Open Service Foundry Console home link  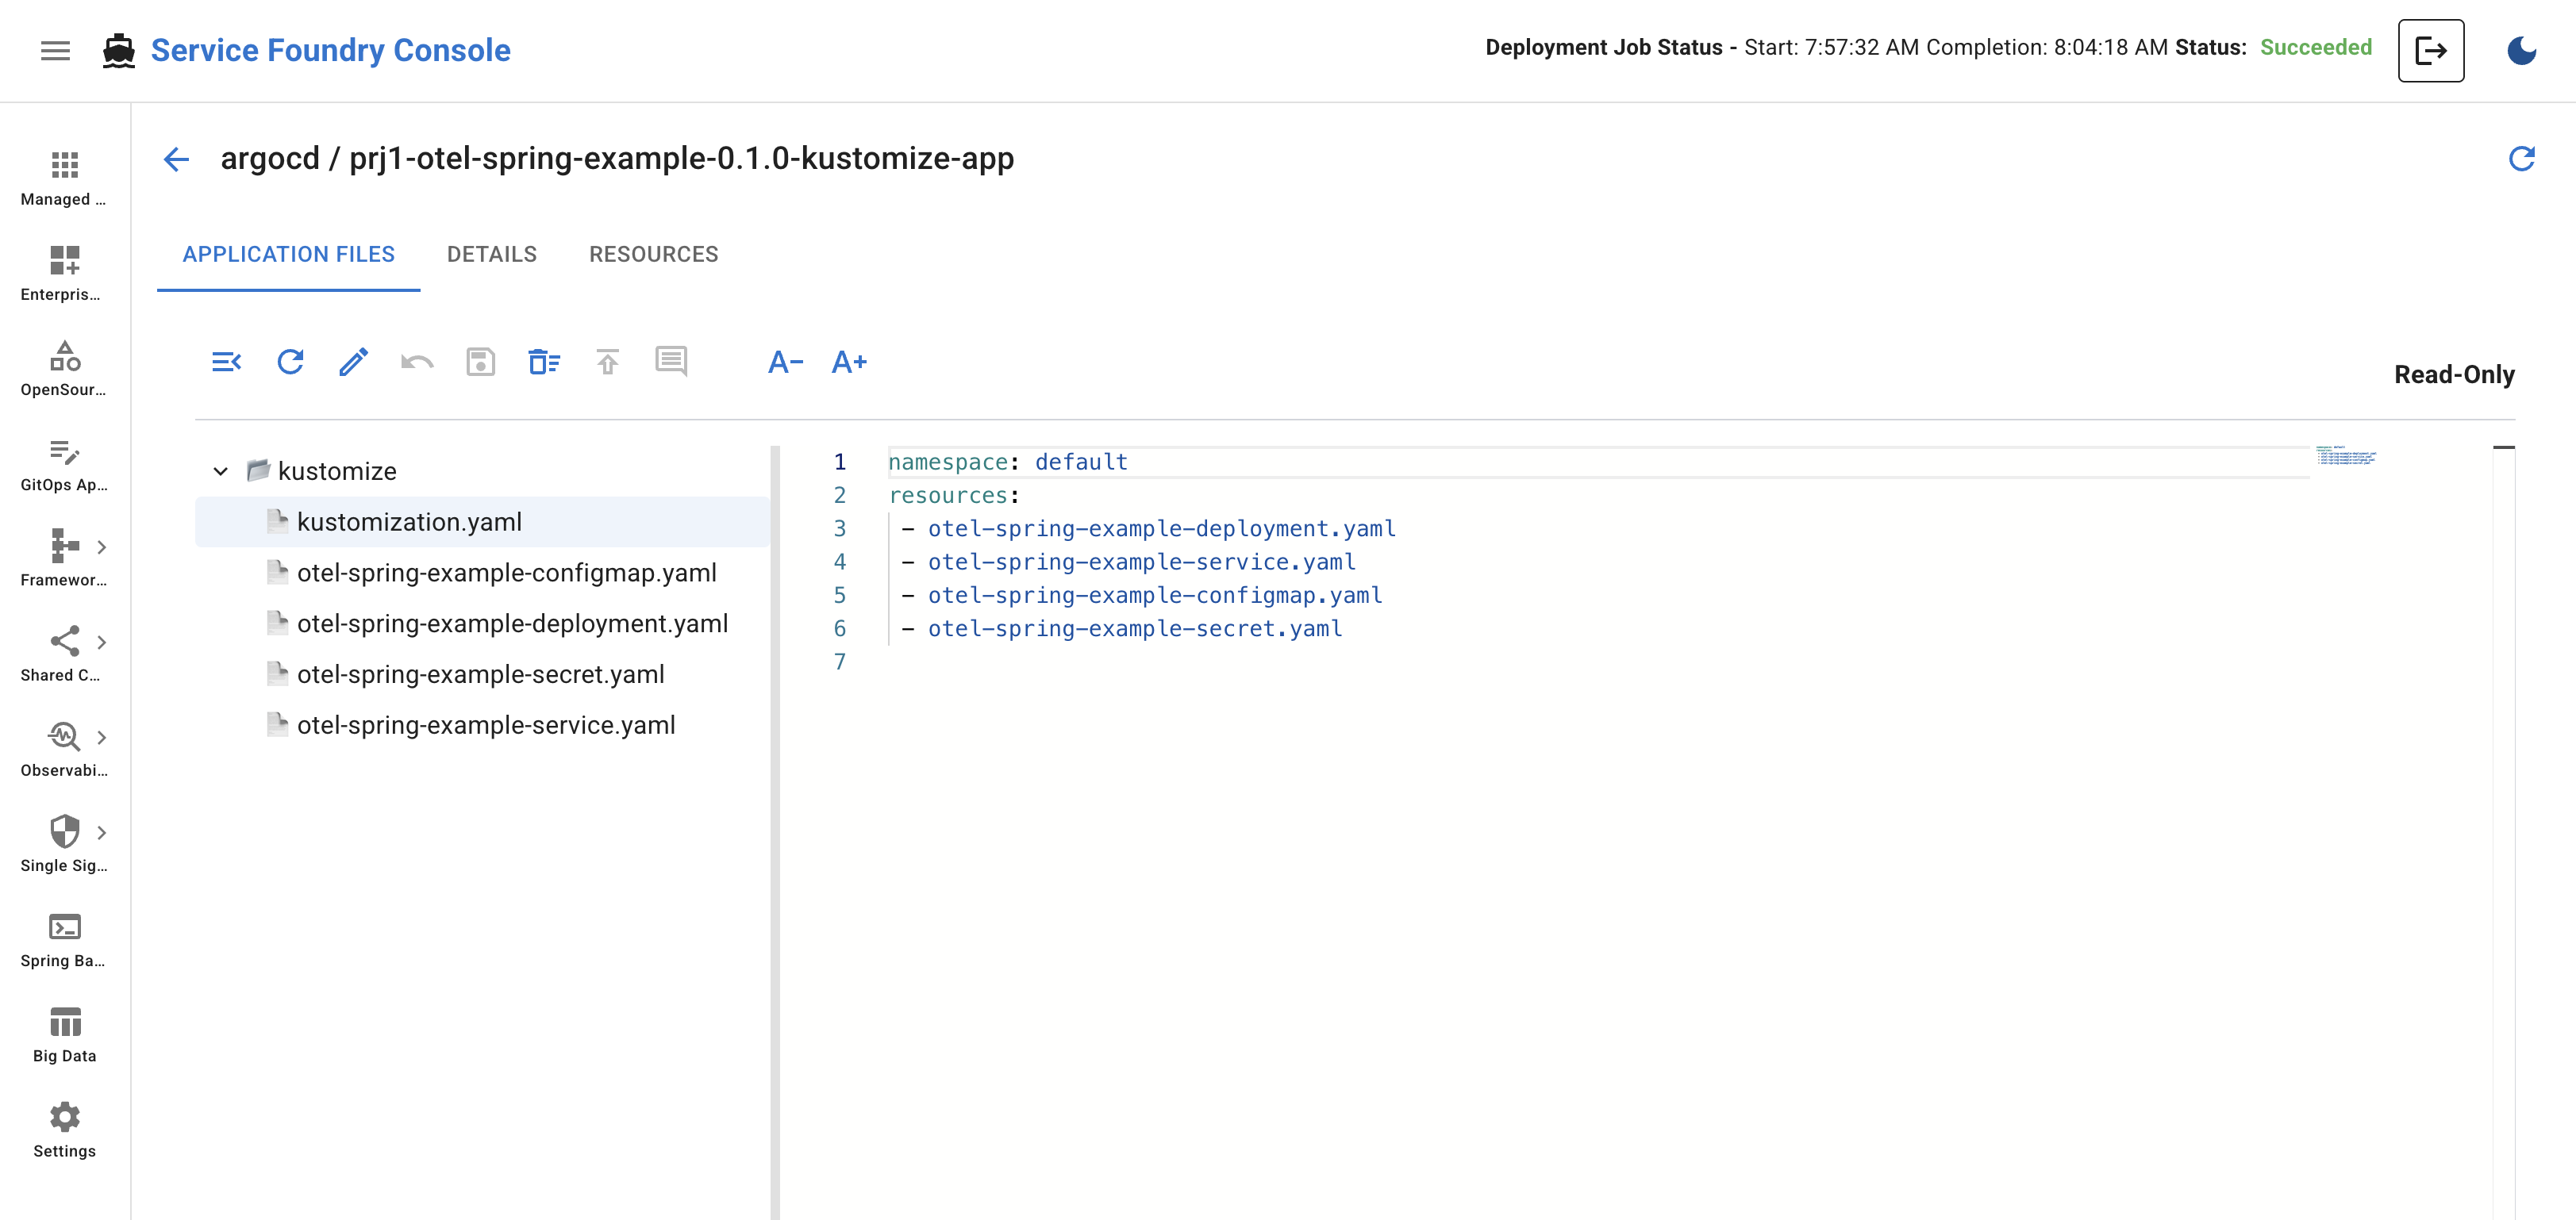[330, 50]
